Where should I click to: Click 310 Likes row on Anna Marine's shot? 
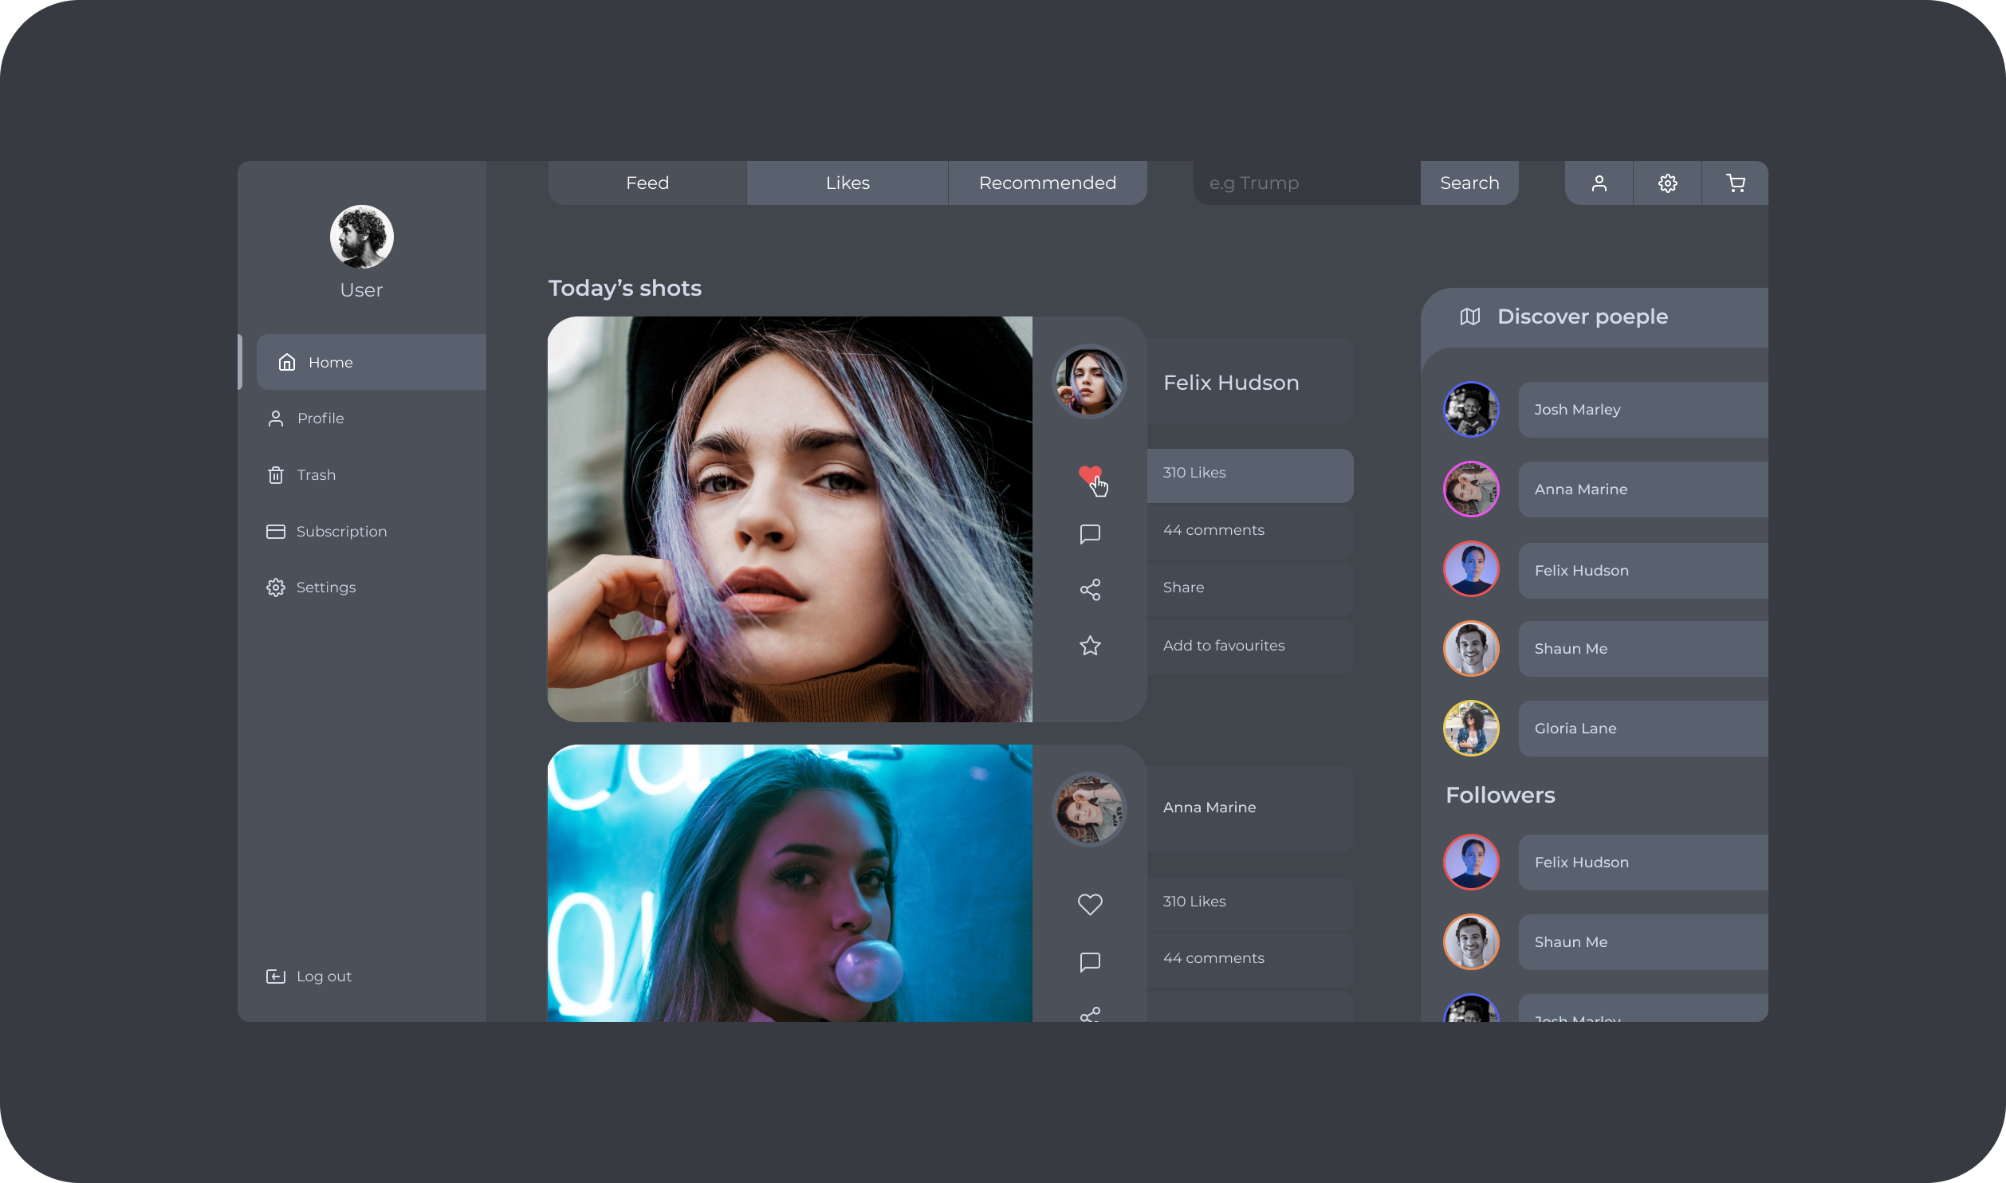[1250, 904]
